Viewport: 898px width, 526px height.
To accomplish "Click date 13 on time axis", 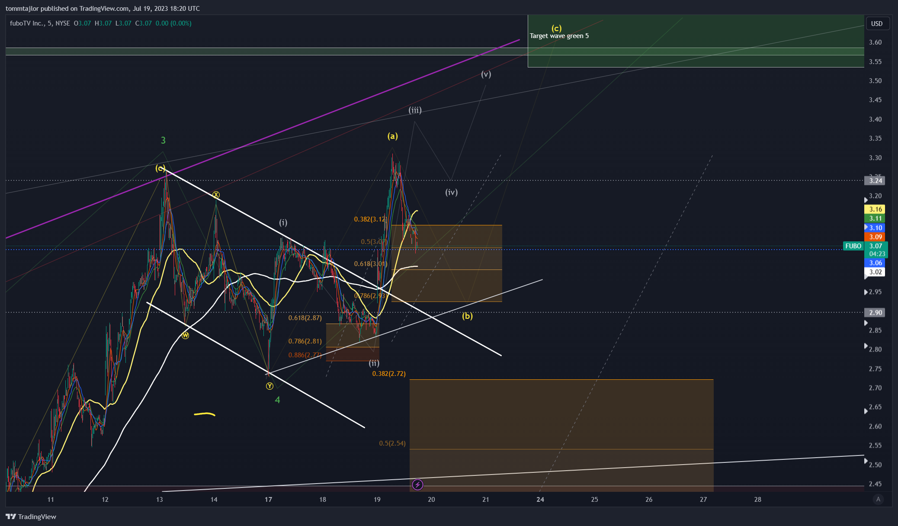I will [160, 499].
